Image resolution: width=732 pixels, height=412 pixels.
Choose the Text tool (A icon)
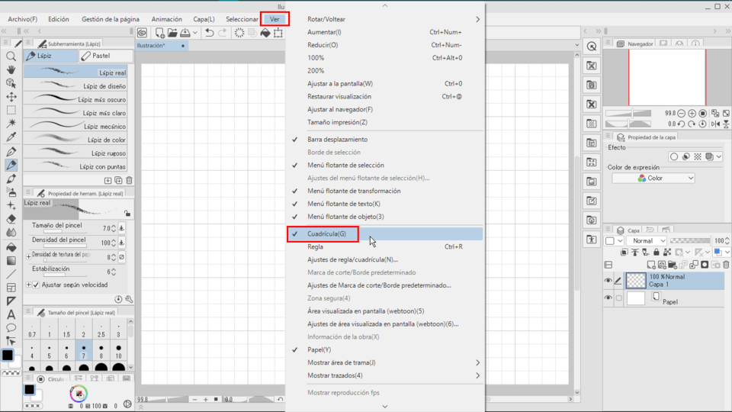pos(11,314)
